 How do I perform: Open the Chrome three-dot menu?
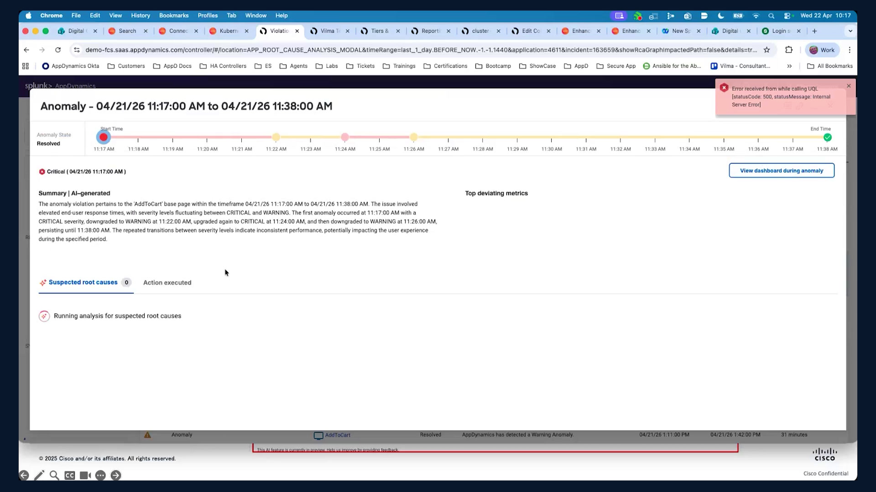point(850,50)
